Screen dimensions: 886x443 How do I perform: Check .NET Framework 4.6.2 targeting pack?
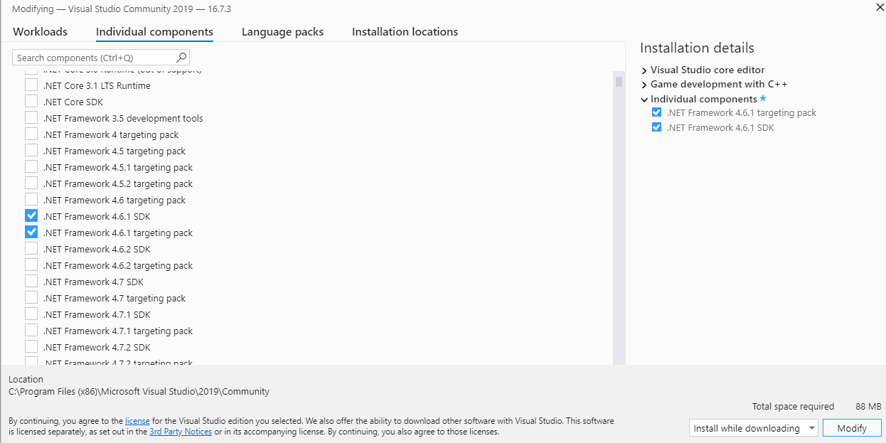tap(31, 265)
